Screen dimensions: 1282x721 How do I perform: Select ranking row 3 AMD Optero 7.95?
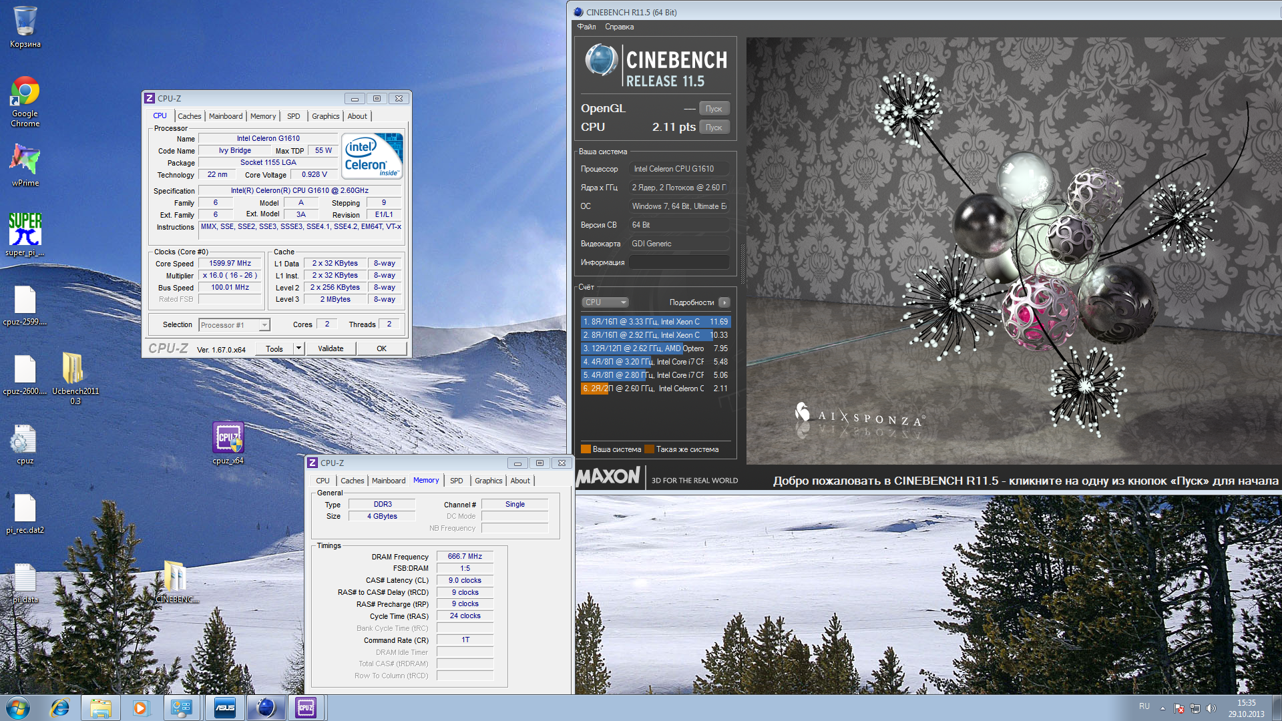pyautogui.click(x=655, y=348)
